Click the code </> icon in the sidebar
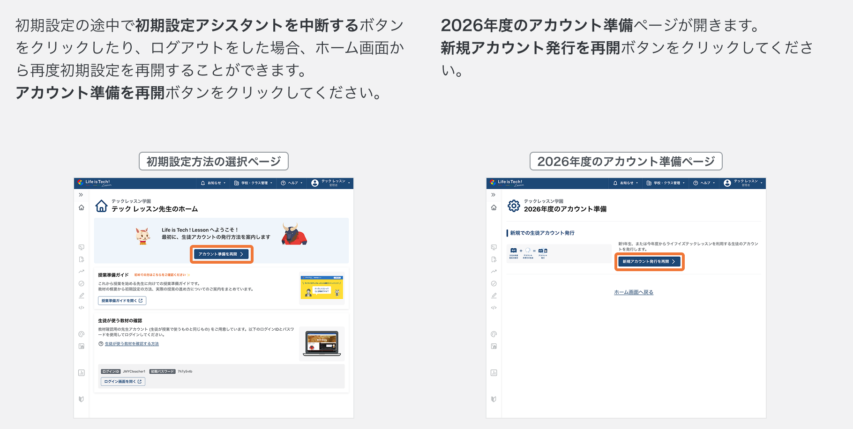This screenshot has height=429, width=853. pyautogui.click(x=81, y=307)
